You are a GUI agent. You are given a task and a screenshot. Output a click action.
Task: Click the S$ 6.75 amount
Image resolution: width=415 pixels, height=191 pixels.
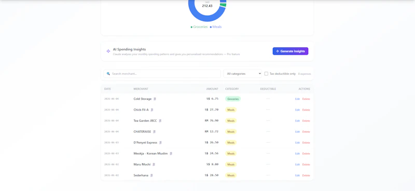213,99
